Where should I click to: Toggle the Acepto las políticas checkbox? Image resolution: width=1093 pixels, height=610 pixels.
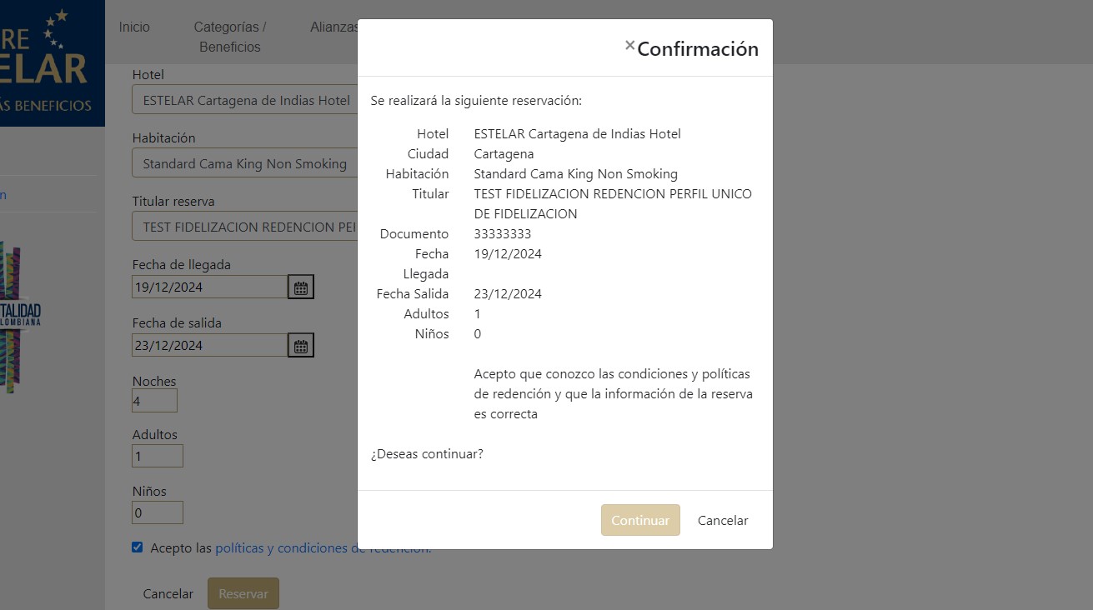[138, 547]
